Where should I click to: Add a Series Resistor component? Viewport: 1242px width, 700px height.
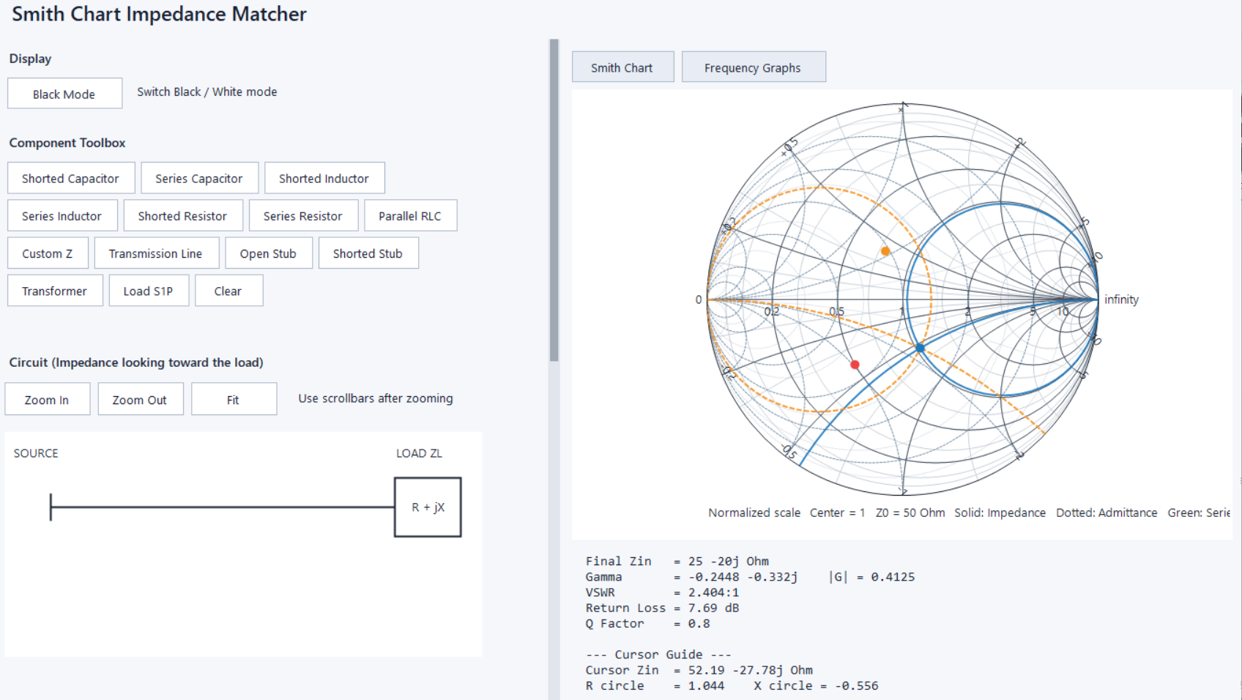[303, 216]
